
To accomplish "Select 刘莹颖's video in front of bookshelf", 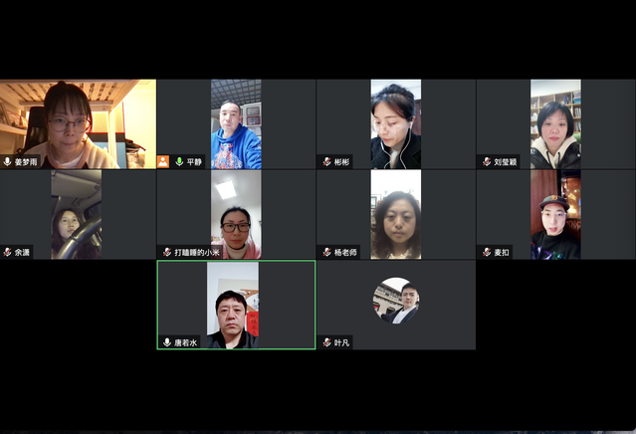I will (555, 124).
